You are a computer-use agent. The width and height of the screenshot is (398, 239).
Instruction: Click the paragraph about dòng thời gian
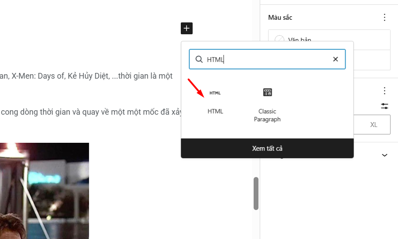(x=91, y=112)
